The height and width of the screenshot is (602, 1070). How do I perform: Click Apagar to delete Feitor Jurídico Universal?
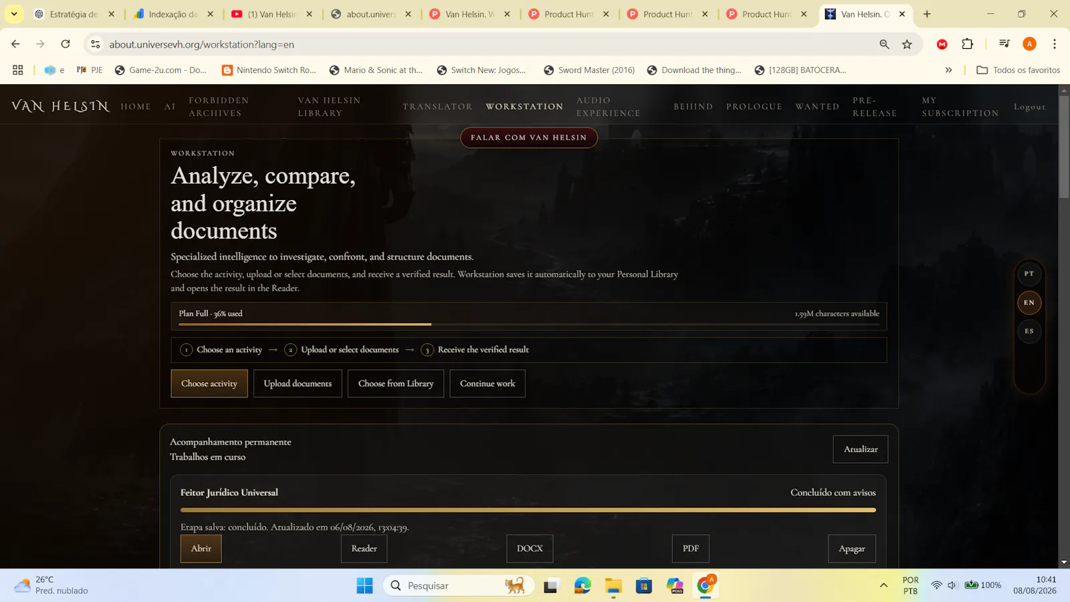click(x=852, y=548)
